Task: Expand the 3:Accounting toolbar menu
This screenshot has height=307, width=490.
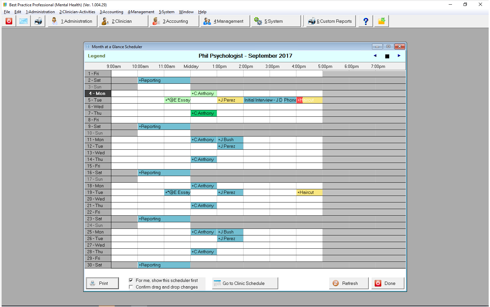Action: 174,21
